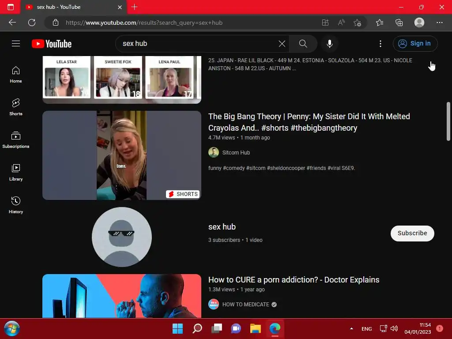The height and width of the screenshot is (339, 452).
Task: Open Library in the sidebar
Action: pyautogui.click(x=16, y=173)
